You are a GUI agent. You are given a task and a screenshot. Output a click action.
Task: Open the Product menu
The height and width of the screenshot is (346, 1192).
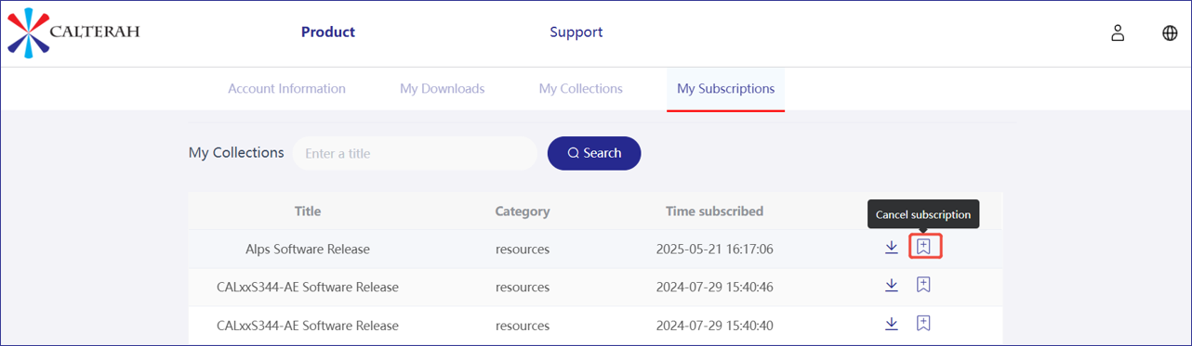(328, 32)
